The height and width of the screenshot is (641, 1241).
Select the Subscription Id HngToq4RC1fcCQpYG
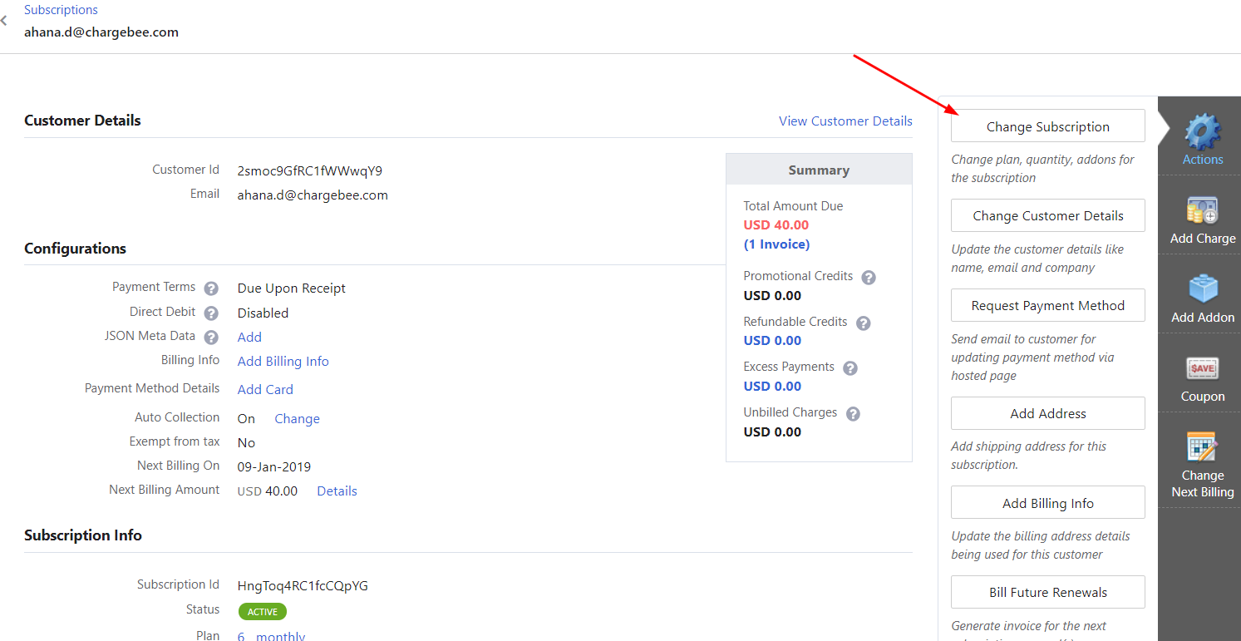pyautogui.click(x=303, y=586)
